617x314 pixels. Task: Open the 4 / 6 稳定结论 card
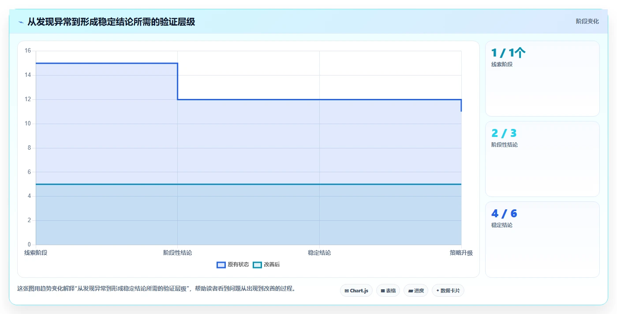pyautogui.click(x=542, y=239)
